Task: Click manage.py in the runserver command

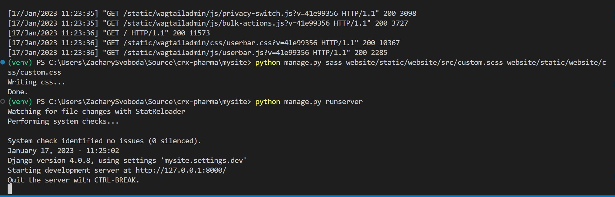Action: 303,102
